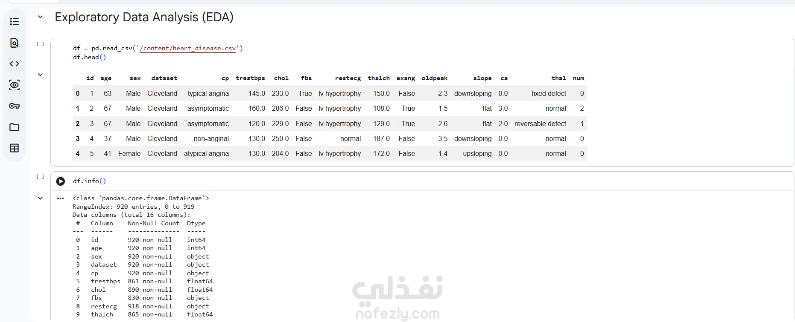Click the 'typical angina' cell

(208, 94)
